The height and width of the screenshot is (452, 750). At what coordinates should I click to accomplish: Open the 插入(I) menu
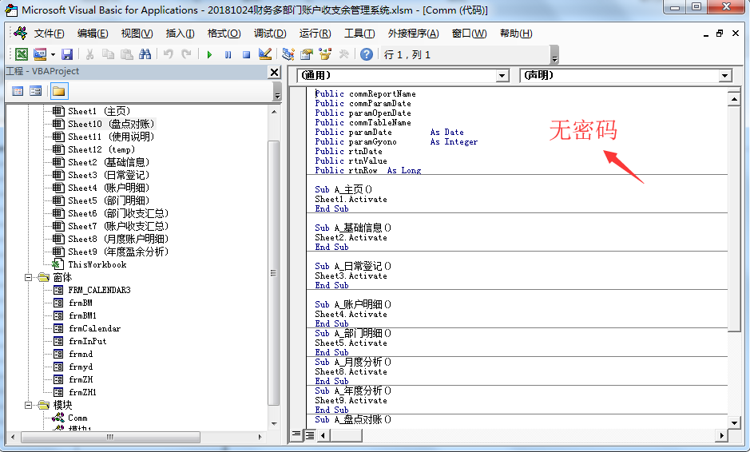click(x=180, y=34)
